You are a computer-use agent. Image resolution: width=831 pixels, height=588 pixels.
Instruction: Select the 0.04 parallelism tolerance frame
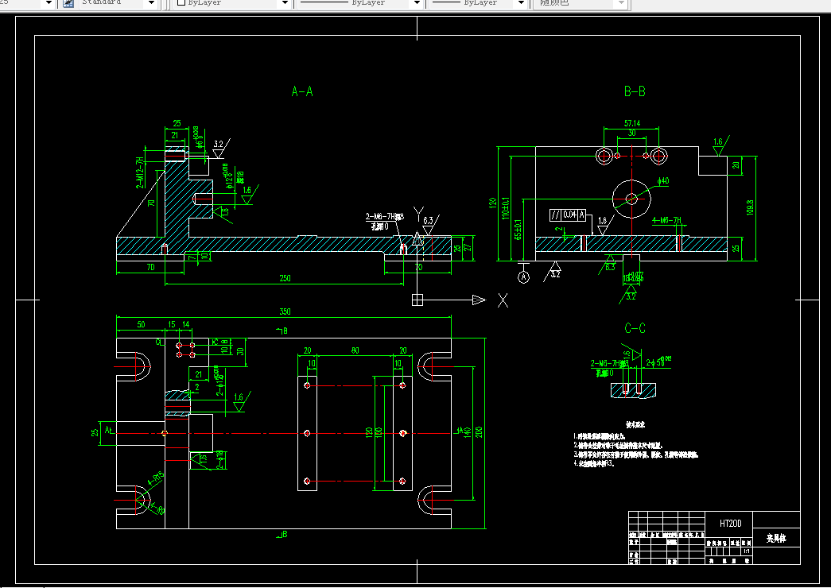pos(569,215)
